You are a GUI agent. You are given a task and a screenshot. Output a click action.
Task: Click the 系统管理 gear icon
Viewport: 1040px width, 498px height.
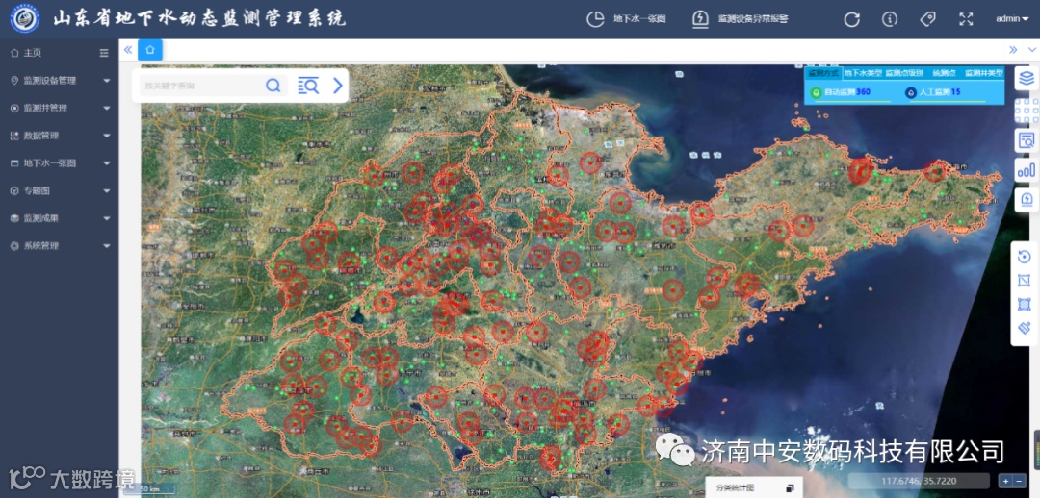coord(14,246)
